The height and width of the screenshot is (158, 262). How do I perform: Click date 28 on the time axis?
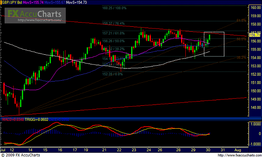click(178, 150)
